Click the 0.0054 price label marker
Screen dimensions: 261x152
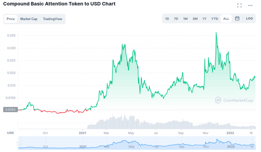[x=10, y=109]
